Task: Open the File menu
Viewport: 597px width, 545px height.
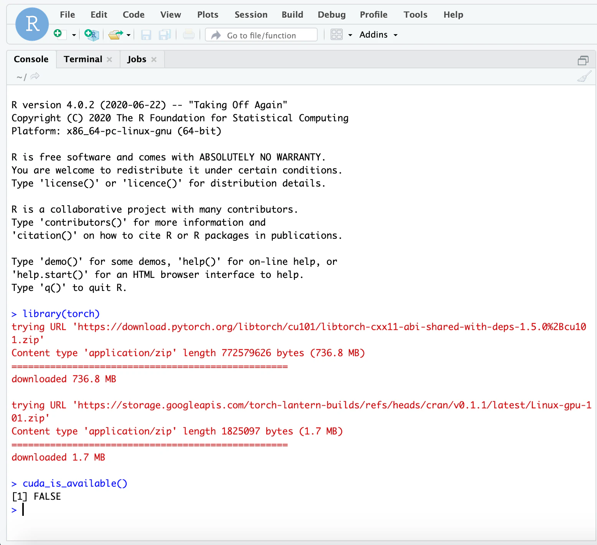Action: [x=68, y=15]
